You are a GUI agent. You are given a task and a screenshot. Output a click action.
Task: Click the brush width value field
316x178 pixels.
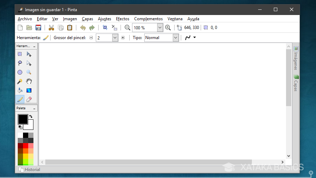104,38
